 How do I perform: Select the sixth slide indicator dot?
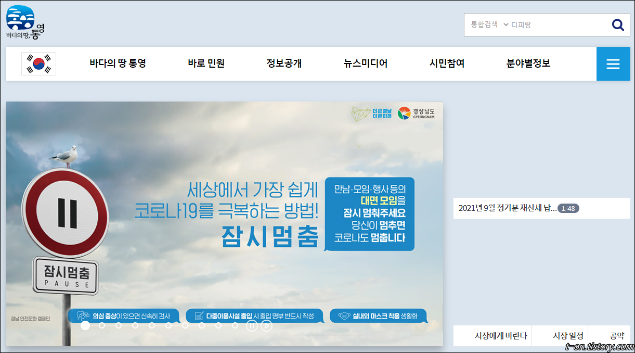coord(169,325)
